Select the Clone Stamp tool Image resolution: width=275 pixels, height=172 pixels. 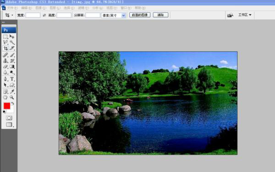(5, 61)
